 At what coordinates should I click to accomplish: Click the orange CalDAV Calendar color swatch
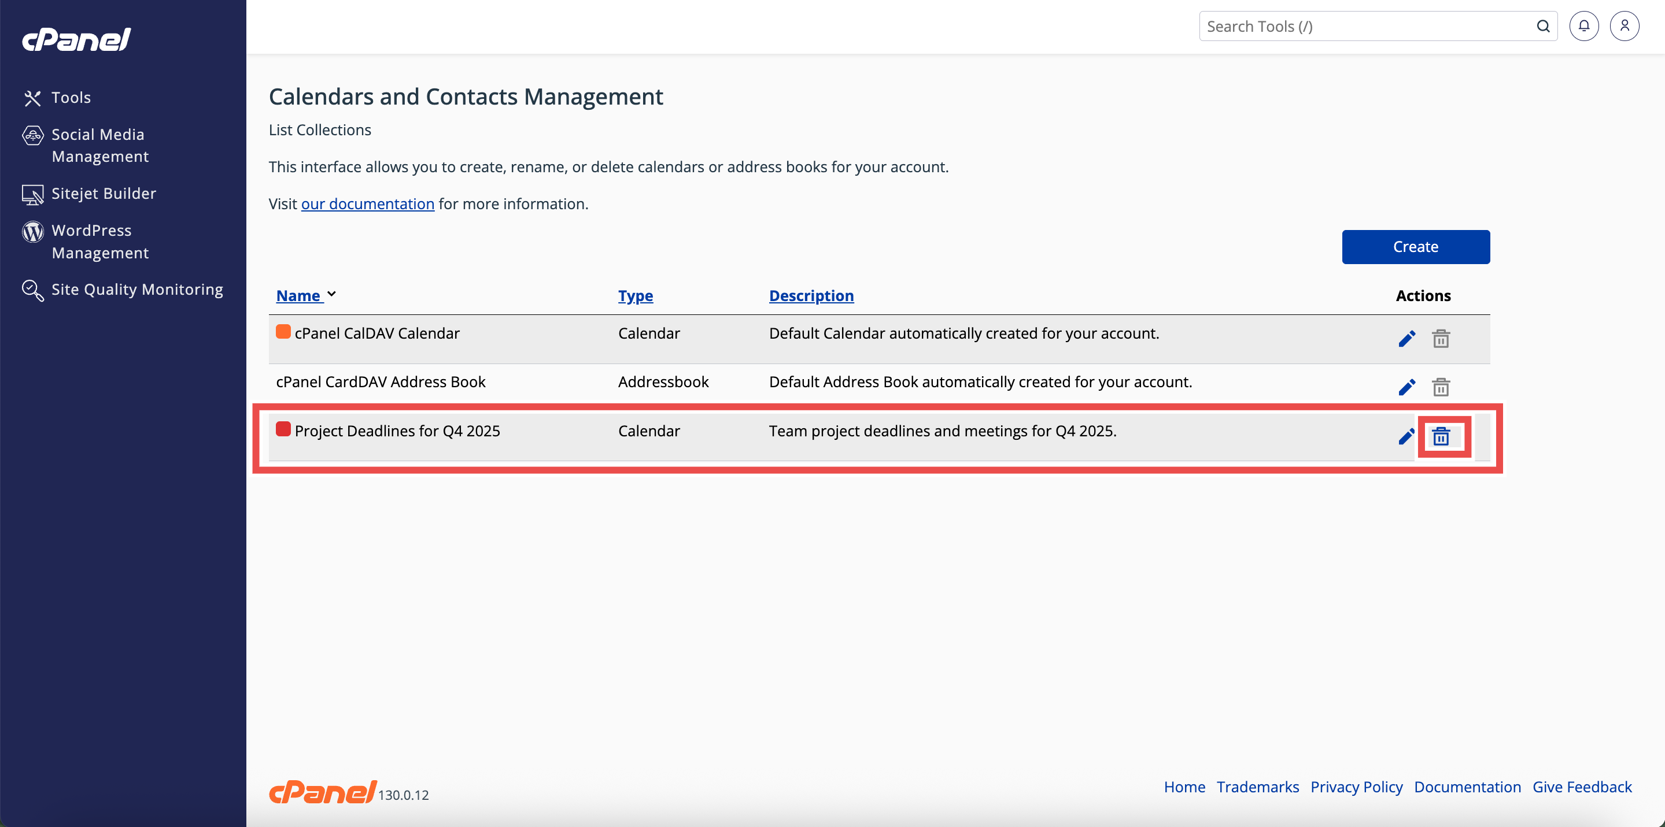(283, 332)
